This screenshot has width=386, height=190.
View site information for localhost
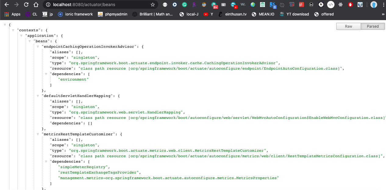(48, 5)
